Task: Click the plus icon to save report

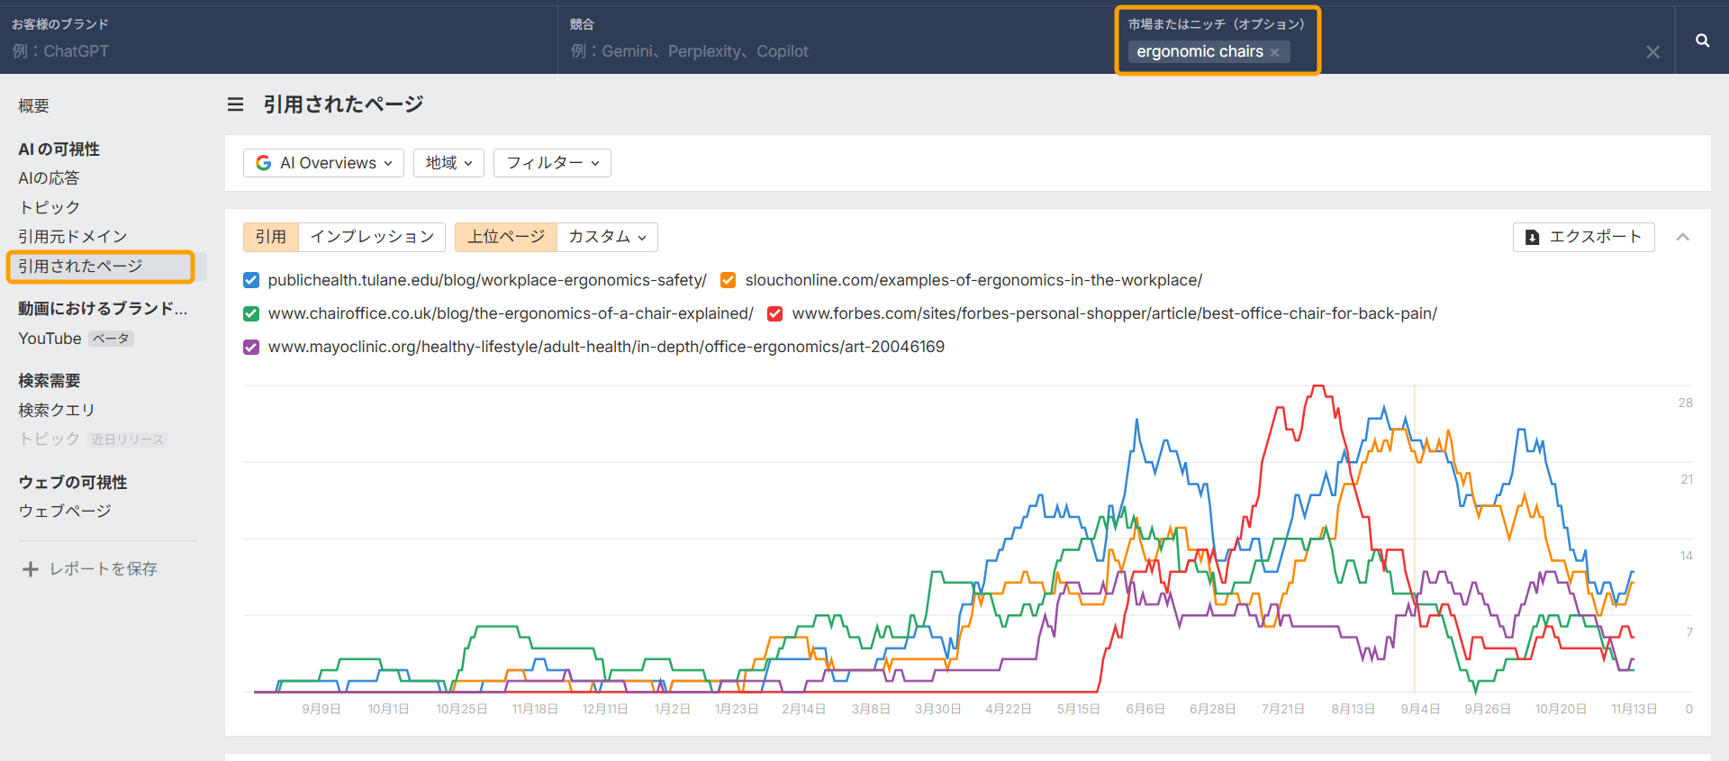Action: [31, 569]
